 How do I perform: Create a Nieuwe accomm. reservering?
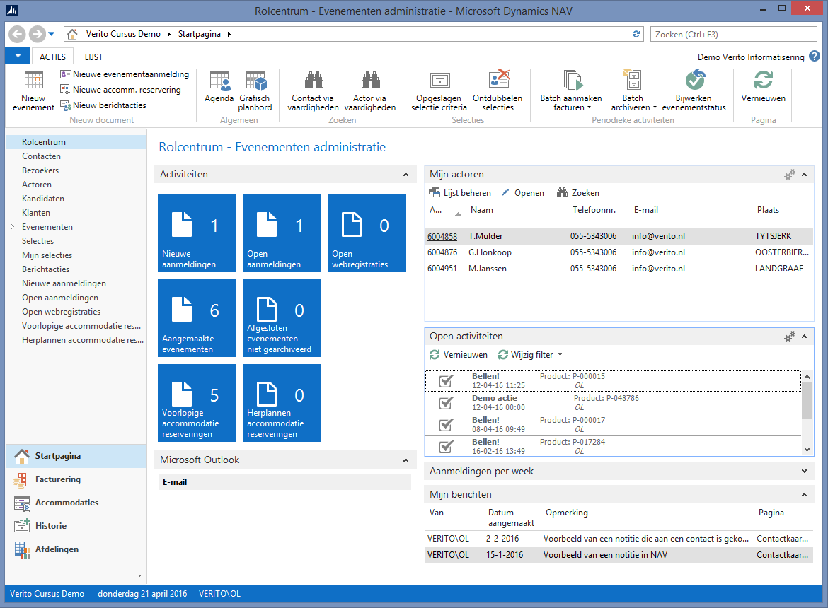120,90
